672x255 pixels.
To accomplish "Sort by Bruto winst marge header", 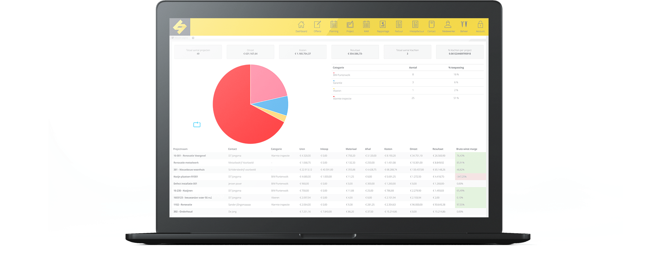I will pyautogui.click(x=467, y=149).
